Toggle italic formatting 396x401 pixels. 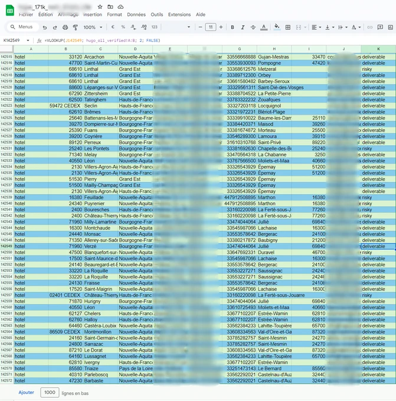[x=243, y=27]
